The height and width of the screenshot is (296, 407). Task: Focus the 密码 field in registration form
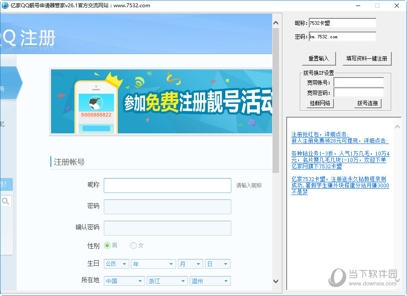(168, 207)
